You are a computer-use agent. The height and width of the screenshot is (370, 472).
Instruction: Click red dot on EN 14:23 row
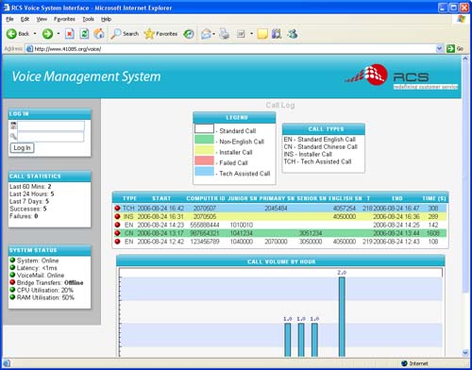(x=117, y=225)
